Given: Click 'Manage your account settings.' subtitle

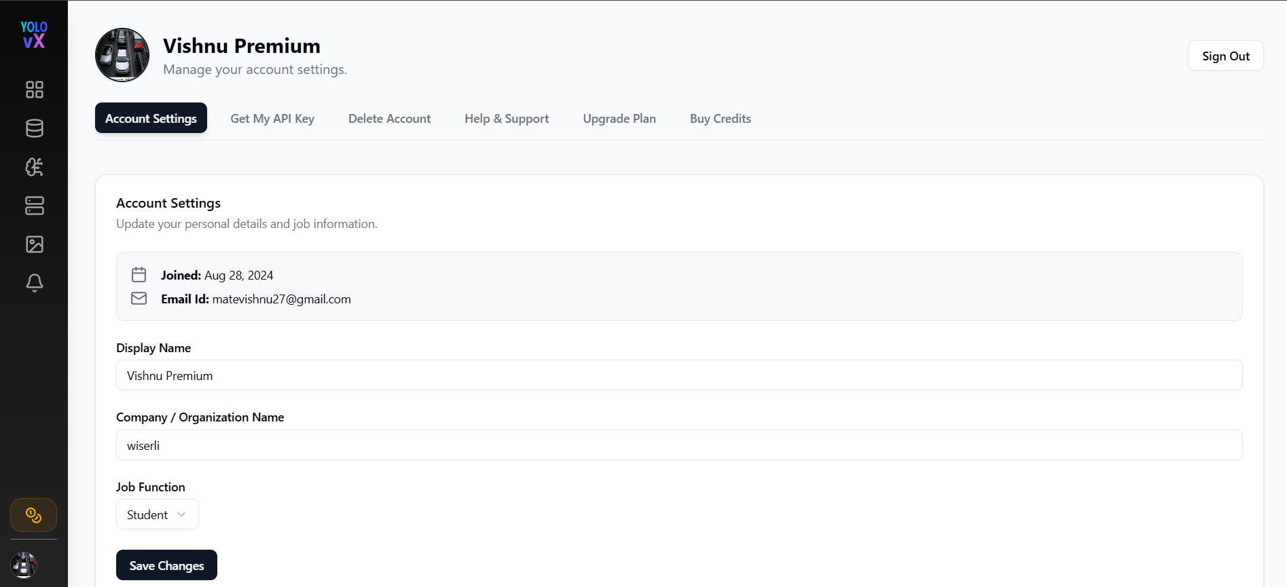Looking at the screenshot, I should coord(255,69).
